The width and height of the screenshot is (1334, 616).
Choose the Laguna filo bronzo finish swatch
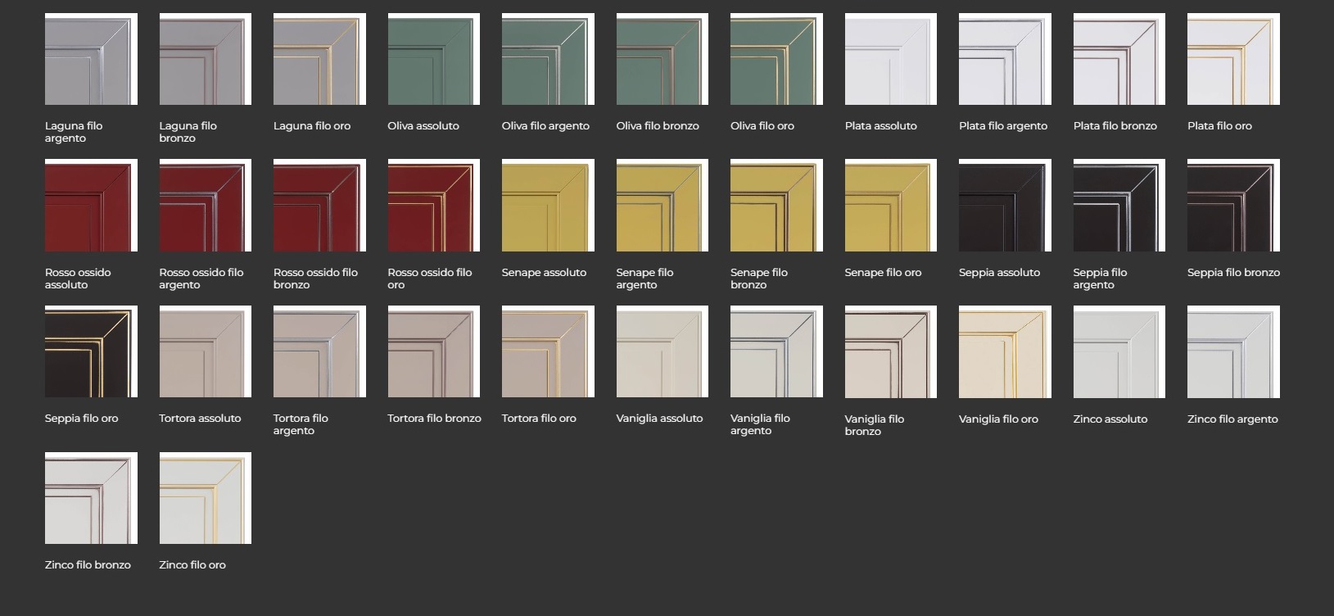(205, 59)
